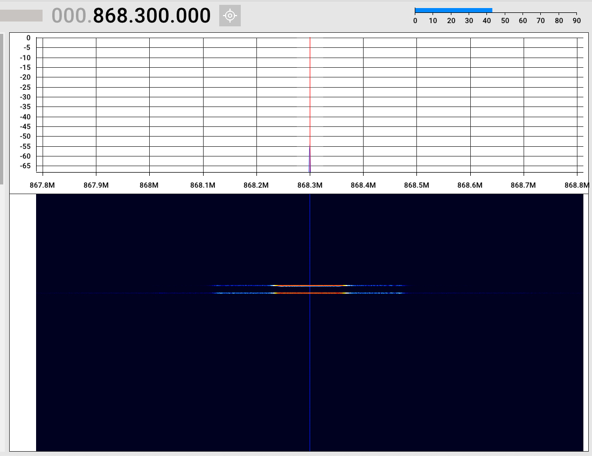Click the -50 dB scale label
The width and height of the screenshot is (592, 456).
tap(25, 137)
